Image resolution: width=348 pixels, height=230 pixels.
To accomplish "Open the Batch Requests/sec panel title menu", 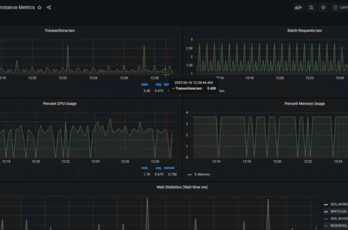I will pyautogui.click(x=304, y=31).
